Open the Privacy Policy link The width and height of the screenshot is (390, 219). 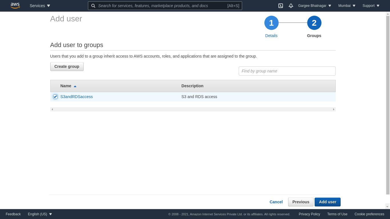tap(309, 214)
